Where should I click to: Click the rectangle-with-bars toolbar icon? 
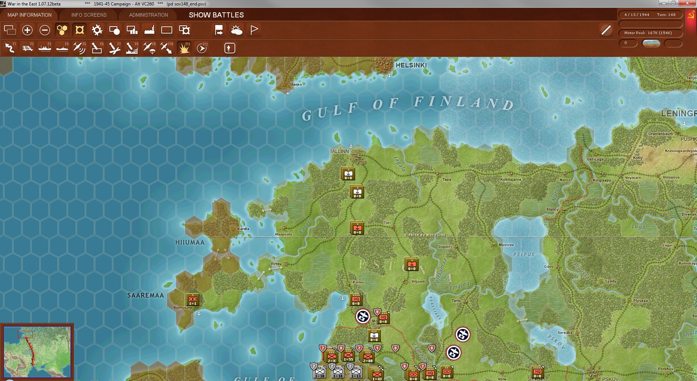pyautogui.click(x=132, y=30)
